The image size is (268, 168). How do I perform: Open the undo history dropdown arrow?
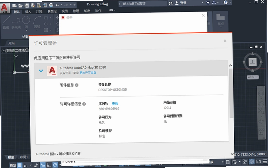(x=62, y=5)
